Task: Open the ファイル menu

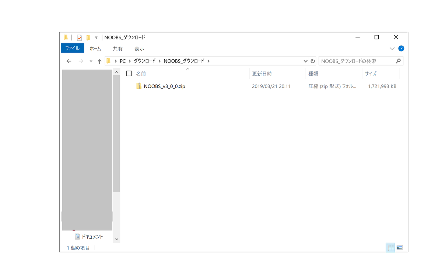Action: click(72, 48)
